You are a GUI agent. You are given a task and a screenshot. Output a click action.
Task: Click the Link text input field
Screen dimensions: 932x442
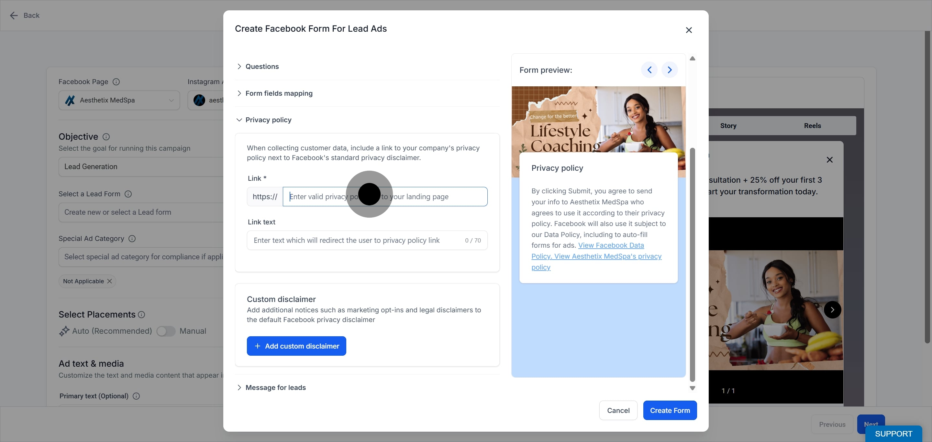(367, 240)
